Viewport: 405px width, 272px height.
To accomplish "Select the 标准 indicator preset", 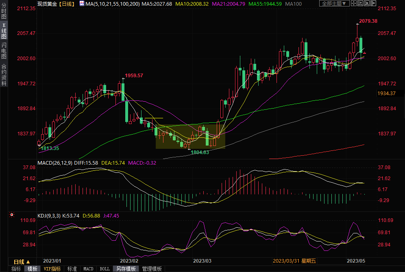I will coord(72,269).
